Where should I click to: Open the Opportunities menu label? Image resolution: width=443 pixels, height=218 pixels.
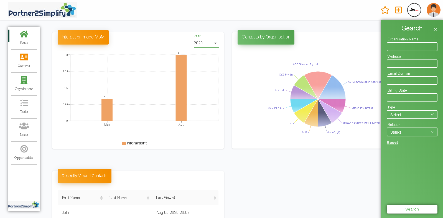(24, 158)
